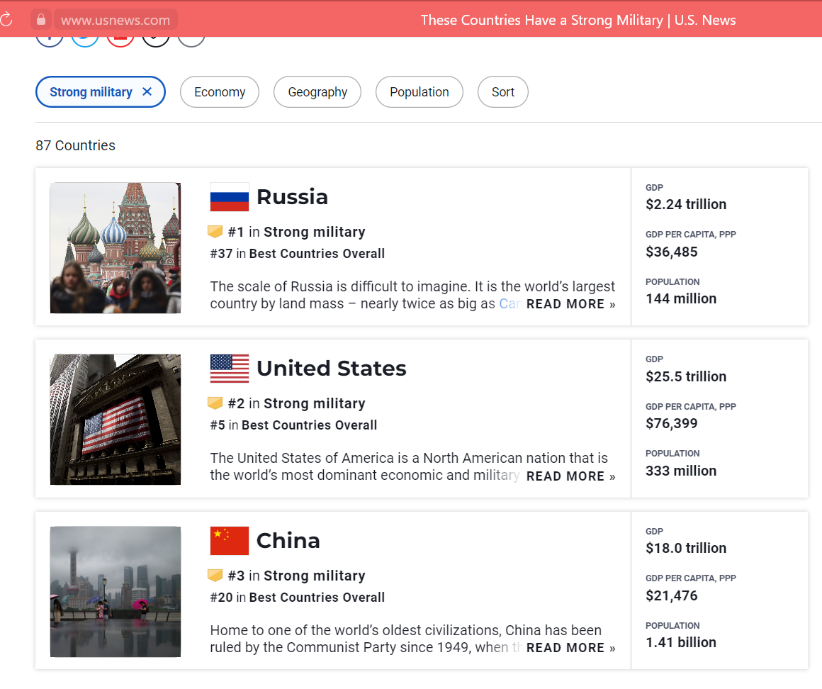This screenshot has height=689, width=822.
Task: Expand the Geography filter
Action: [317, 92]
